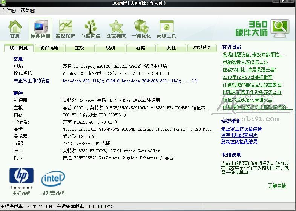Select the 惠普 099C motherboard value
Screen dimensions: 296x211
(x=137, y=108)
